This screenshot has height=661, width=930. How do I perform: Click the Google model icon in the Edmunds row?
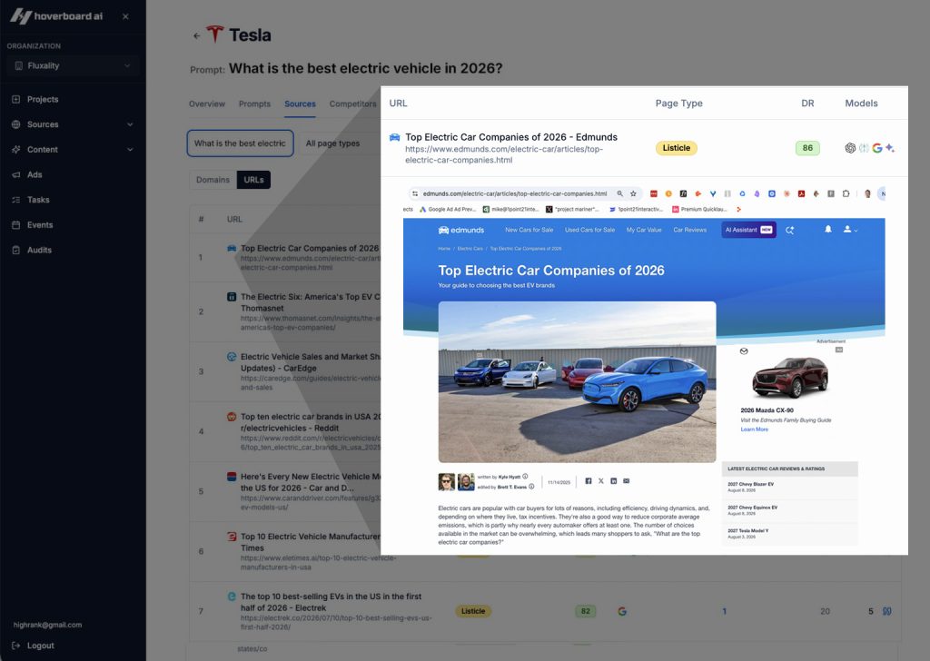(877, 148)
